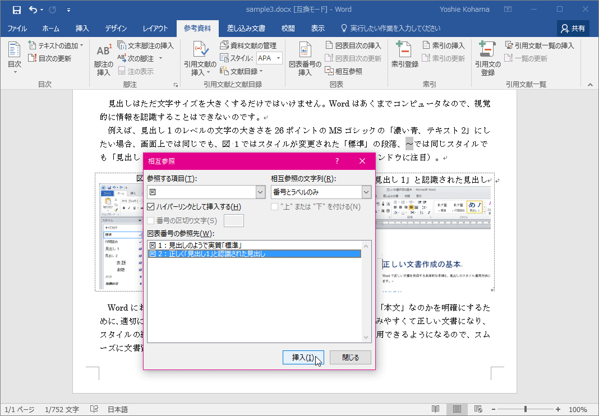
Task: Open 参照する項目 dropdown
Action: (260, 192)
